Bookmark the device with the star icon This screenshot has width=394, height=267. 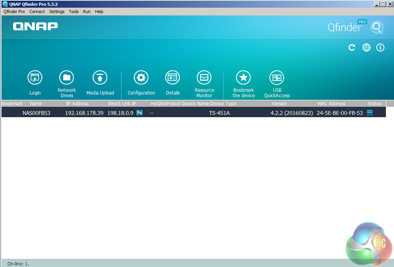pyautogui.click(x=243, y=78)
